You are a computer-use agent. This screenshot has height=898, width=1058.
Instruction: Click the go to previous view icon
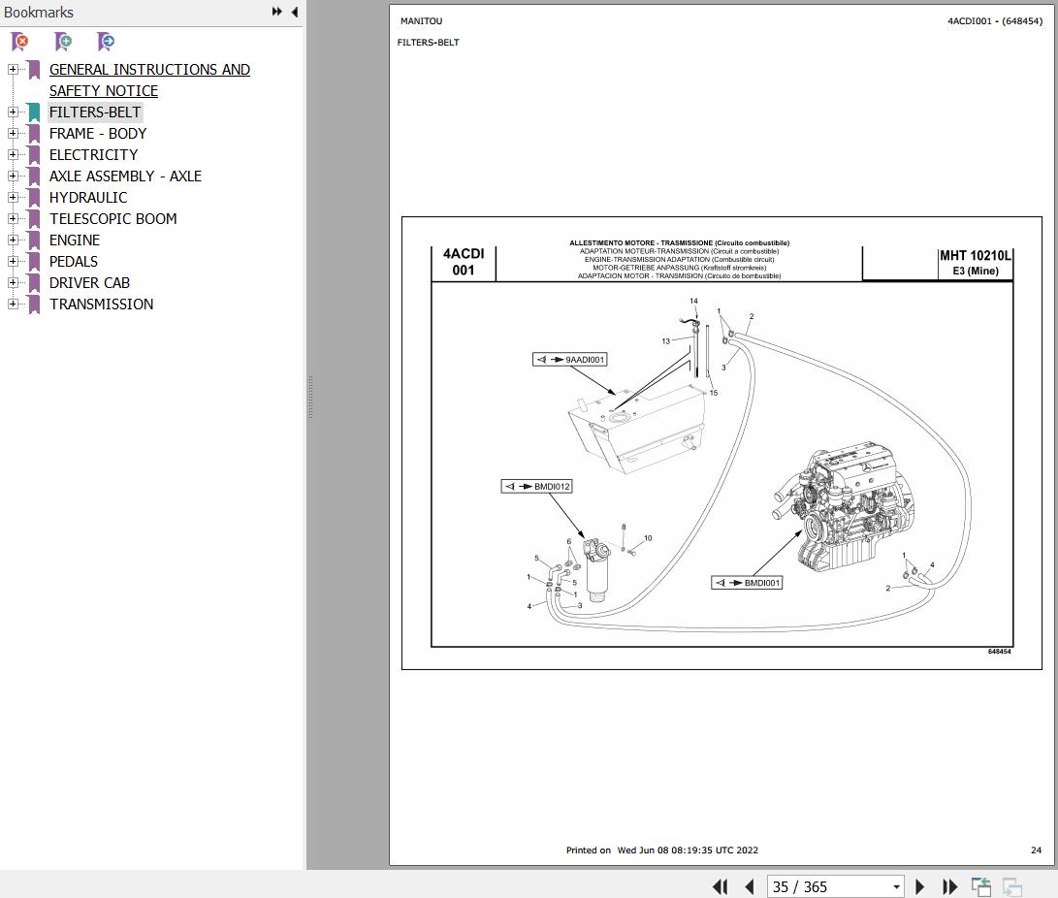tap(981, 886)
